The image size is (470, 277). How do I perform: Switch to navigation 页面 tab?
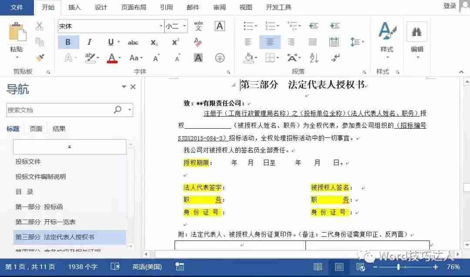point(36,129)
